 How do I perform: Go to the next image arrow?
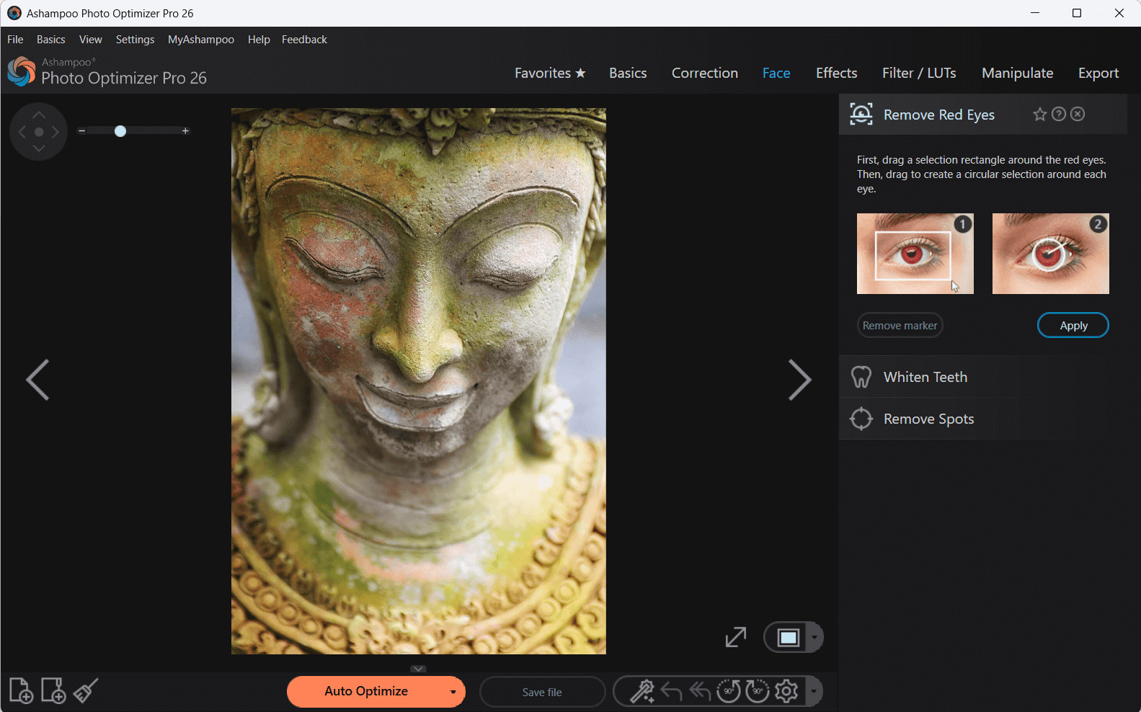point(799,380)
